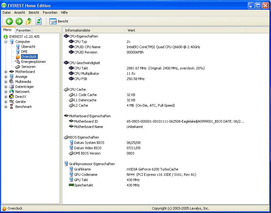The image size is (271, 213).
Task: Expand the DirectX tree node
Action: pos(6,97)
